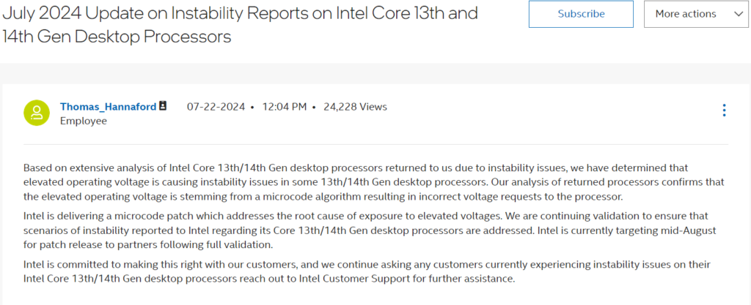Click the Employee role label
Screen dimensions: 751x305
[84, 121]
